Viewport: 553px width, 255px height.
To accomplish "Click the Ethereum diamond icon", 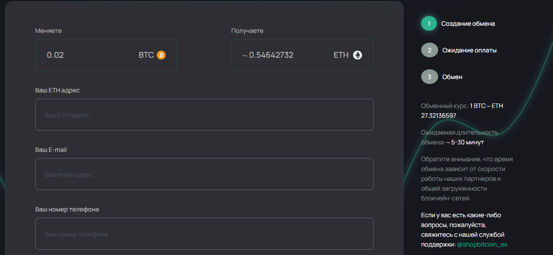I will 358,55.
